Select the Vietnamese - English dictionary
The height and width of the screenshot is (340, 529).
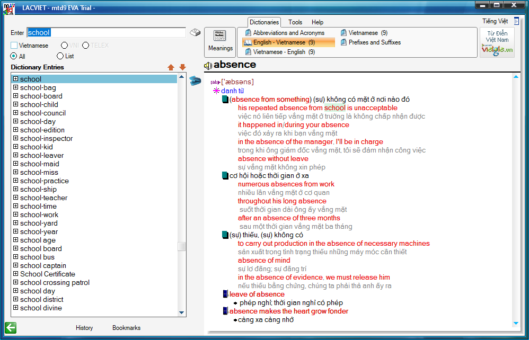[279, 52]
